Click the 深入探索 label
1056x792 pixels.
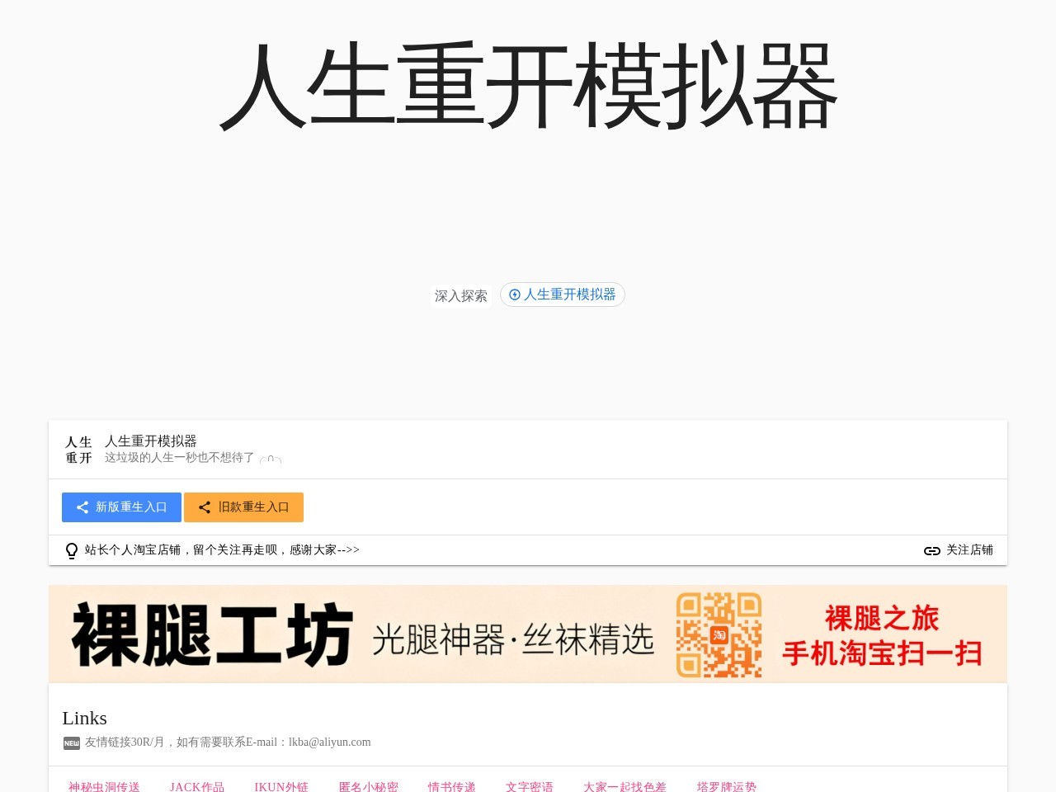pos(461,295)
